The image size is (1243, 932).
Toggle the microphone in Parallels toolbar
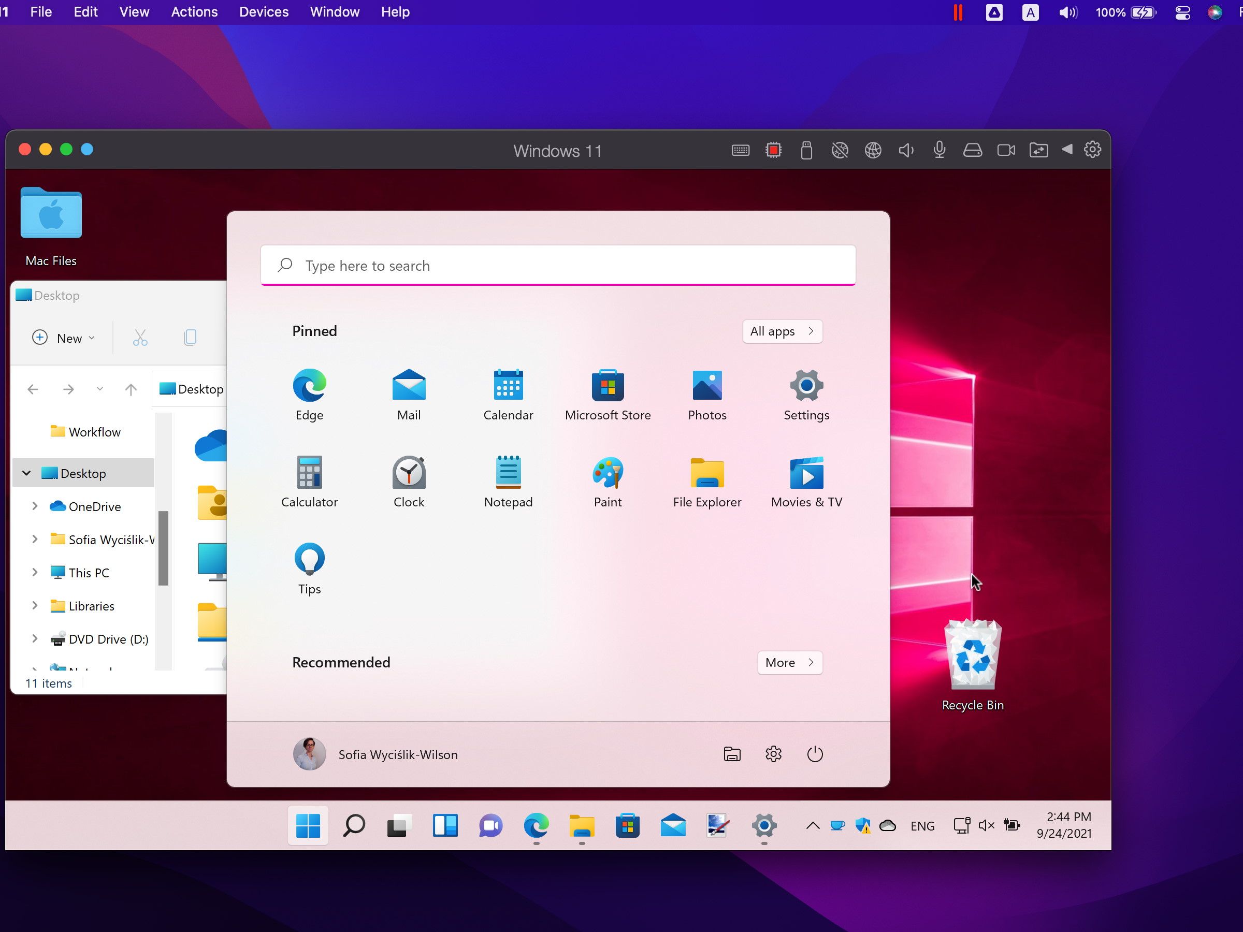939,151
